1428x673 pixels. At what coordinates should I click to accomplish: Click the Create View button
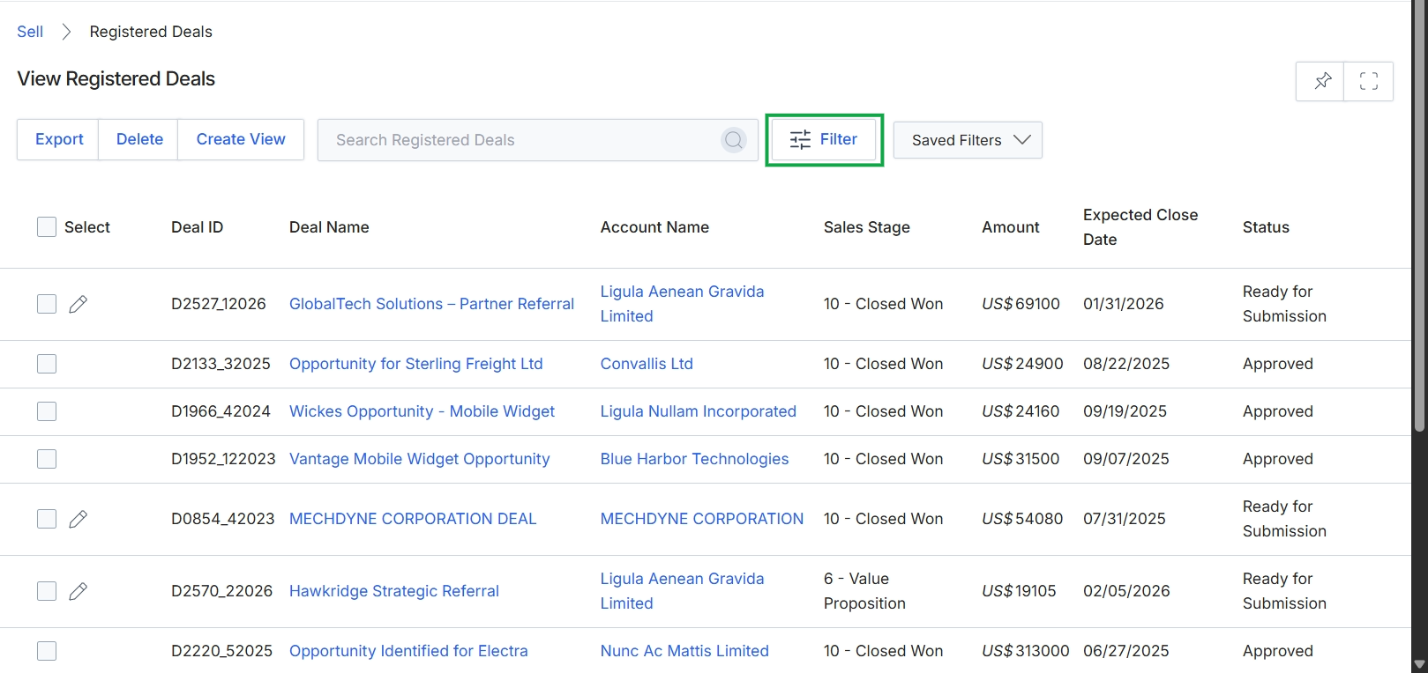241,139
